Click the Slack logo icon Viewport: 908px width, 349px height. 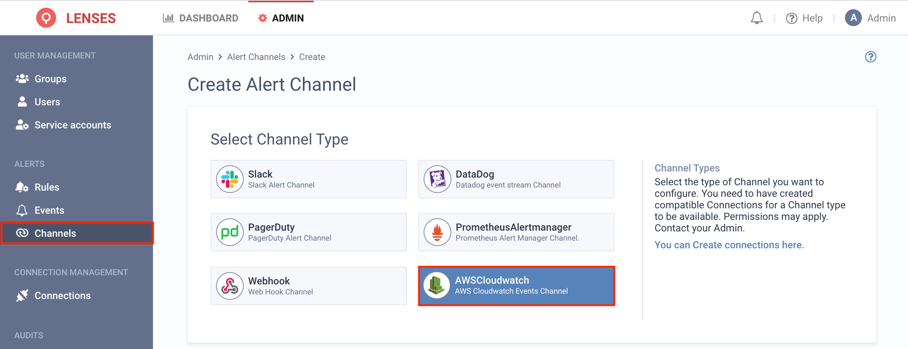pyautogui.click(x=230, y=179)
